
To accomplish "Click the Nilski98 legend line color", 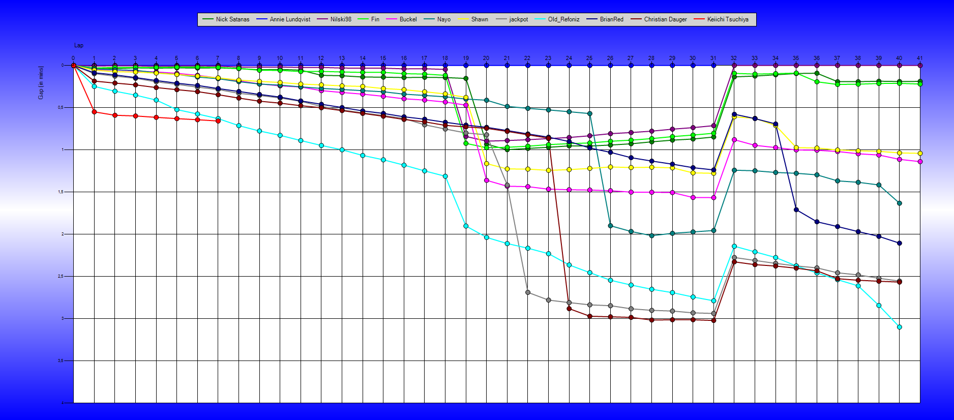I will pyautogui.click(x=322, y=19).
